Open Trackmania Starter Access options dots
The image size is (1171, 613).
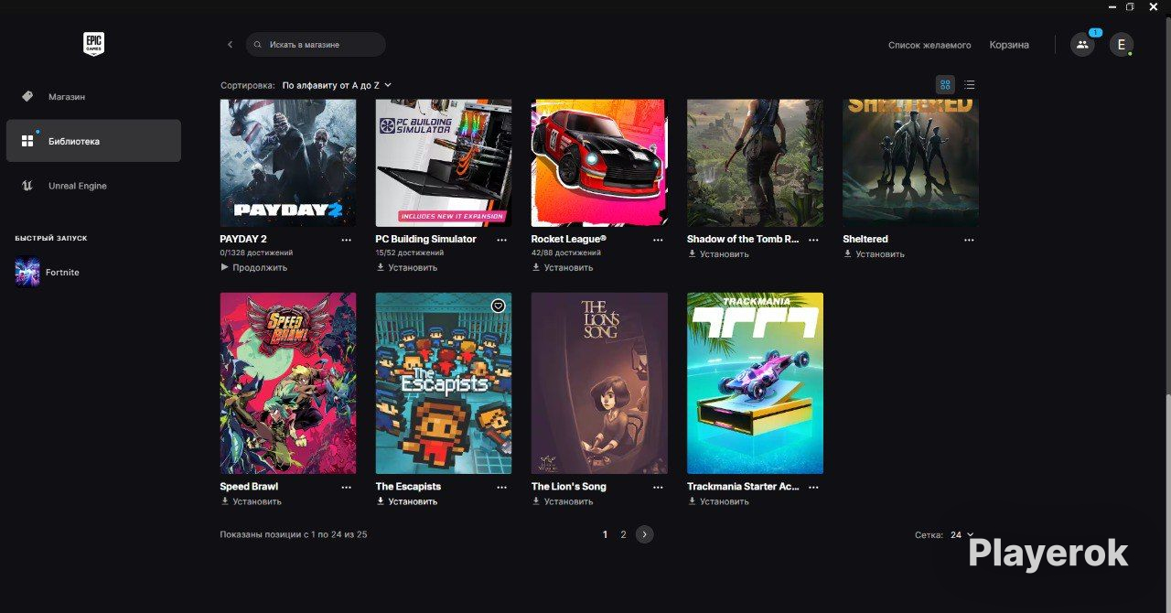click(813, 488)
